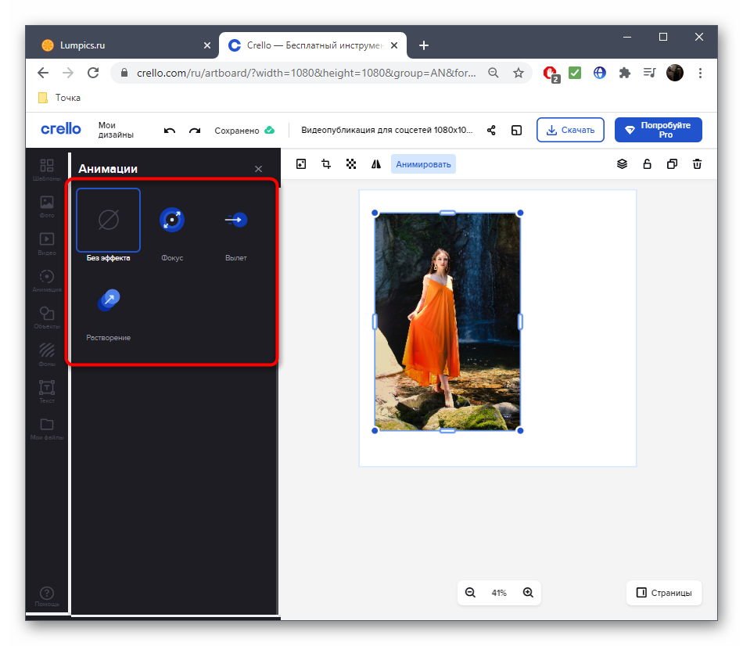Delete element with the trash icon
This screenshot has height=646, width=743.
coord(697,164)
